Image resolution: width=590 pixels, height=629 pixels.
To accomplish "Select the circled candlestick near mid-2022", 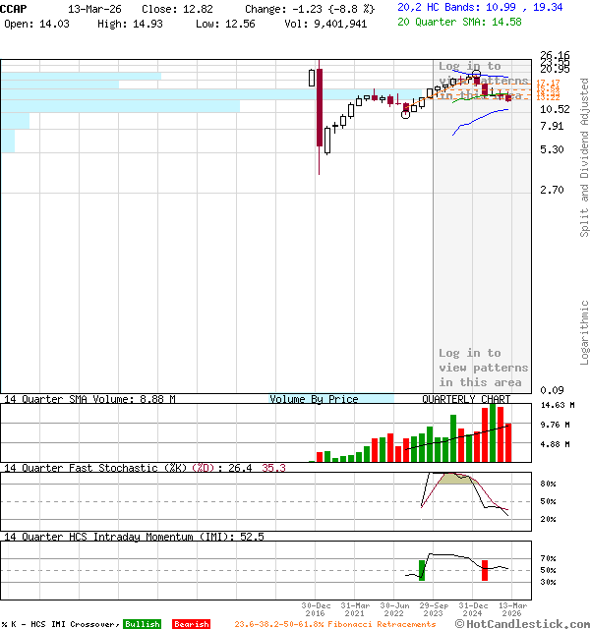I will (406, 113).
